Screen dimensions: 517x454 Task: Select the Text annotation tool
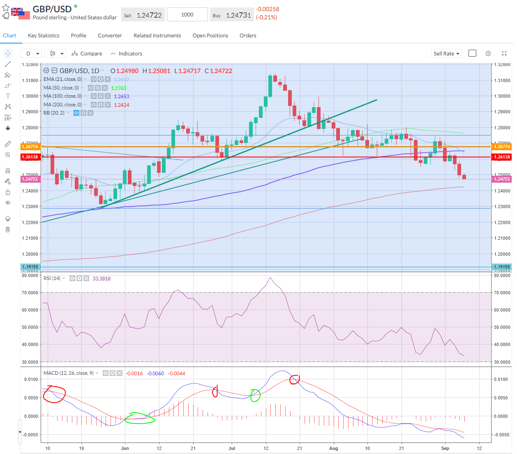pos(8,96)
